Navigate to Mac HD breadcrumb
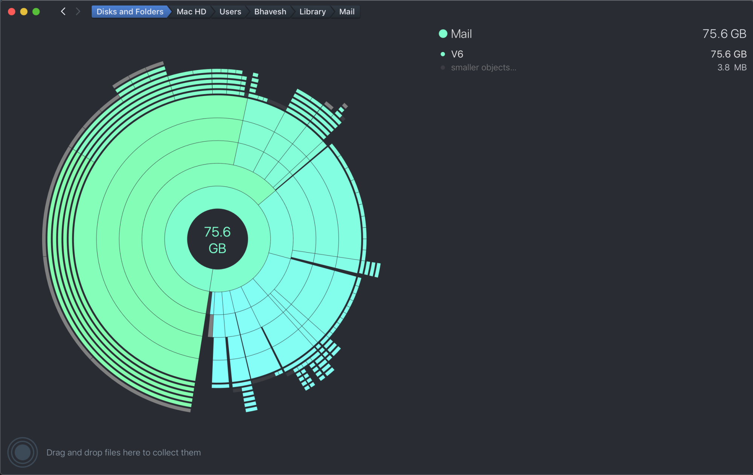 pos(191,12)
